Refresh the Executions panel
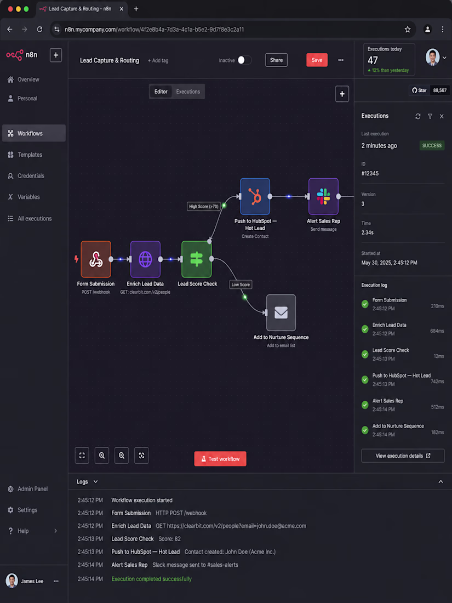Image resolution: width=452 pixels, height=603 pixels. pyautogui.click(x=418, y=116)
